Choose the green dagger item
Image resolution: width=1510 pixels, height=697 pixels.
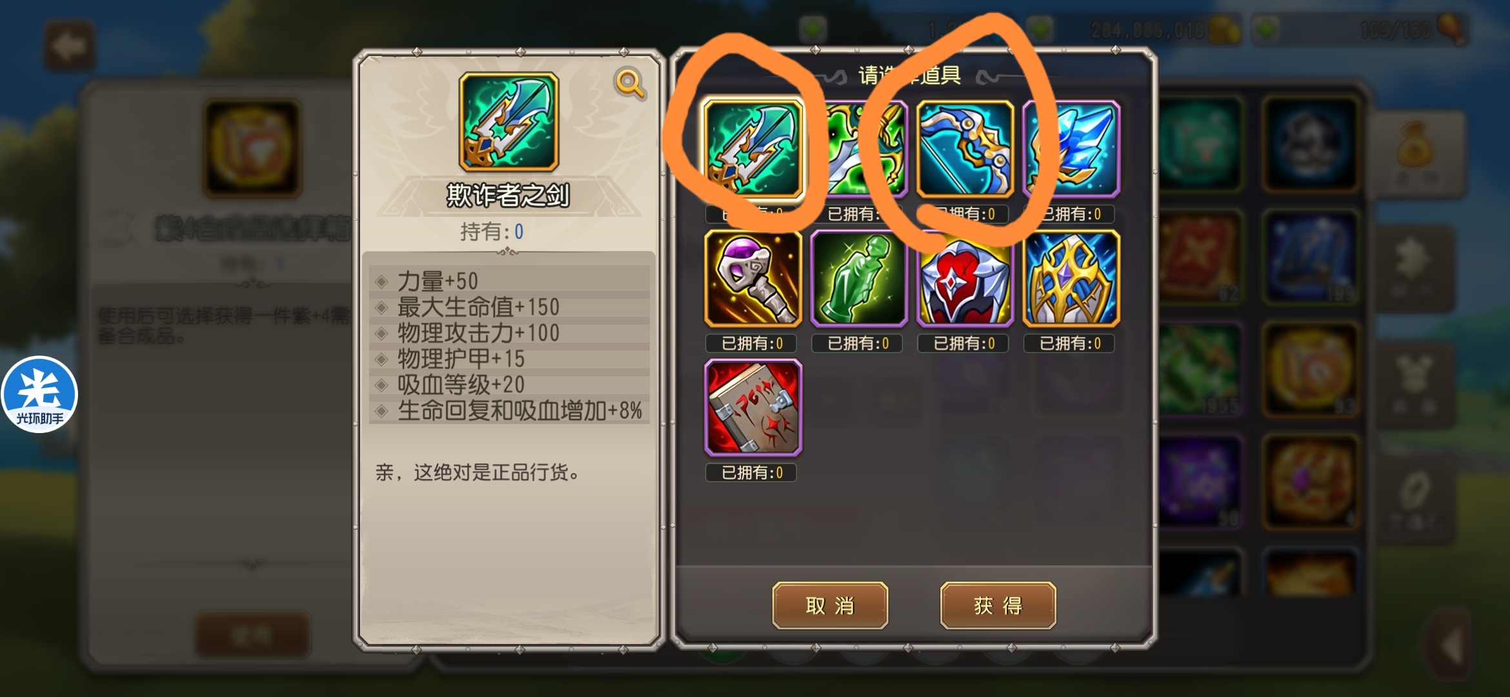coord(859,149)
